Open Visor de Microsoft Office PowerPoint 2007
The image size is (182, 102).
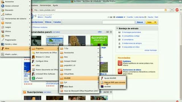(x=79, y=91)
